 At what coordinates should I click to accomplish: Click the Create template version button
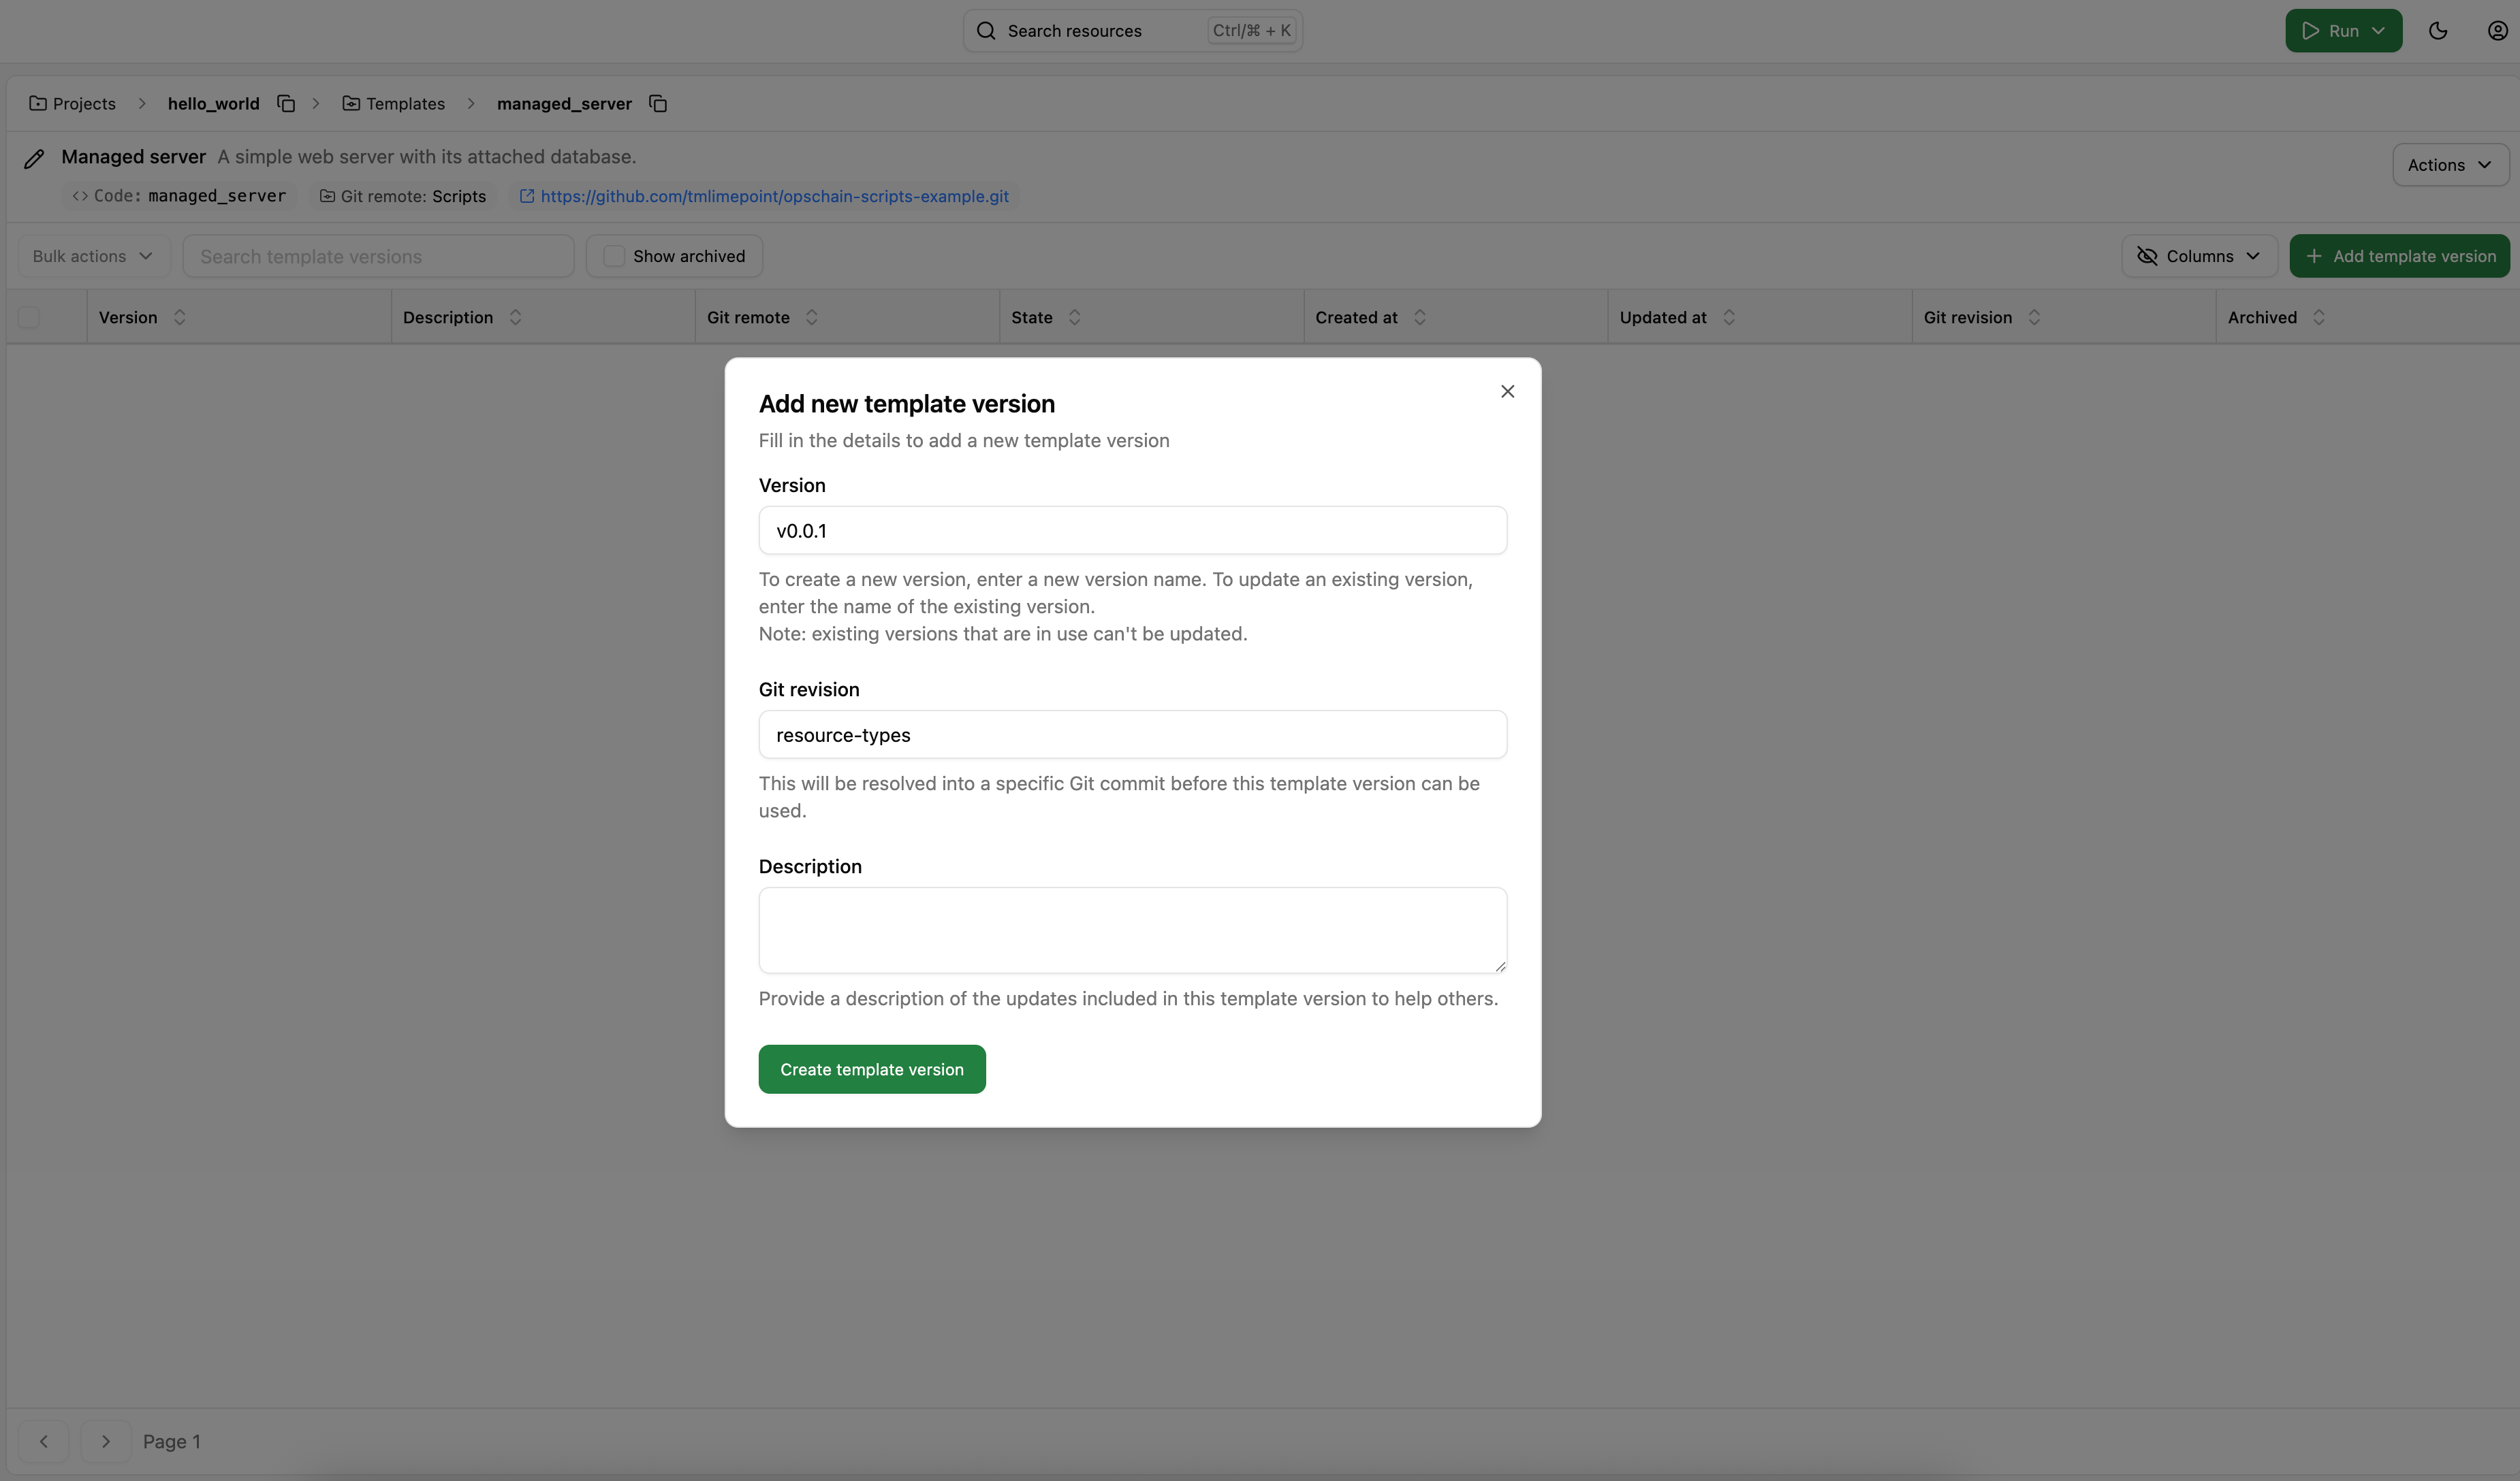click(871, 1069)
